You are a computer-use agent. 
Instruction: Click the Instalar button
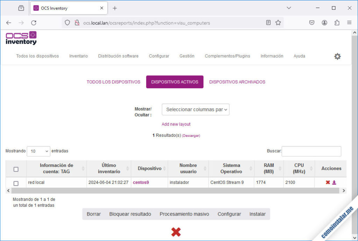click(258, 214)
